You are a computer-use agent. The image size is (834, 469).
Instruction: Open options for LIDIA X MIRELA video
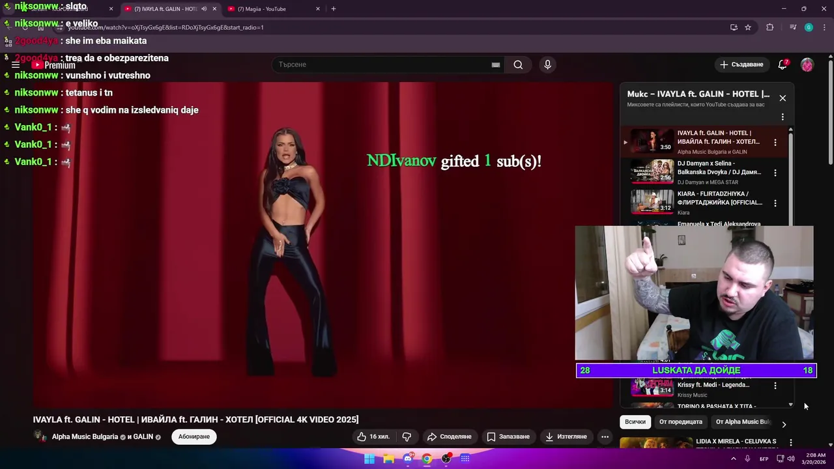(x=791, y=442)
